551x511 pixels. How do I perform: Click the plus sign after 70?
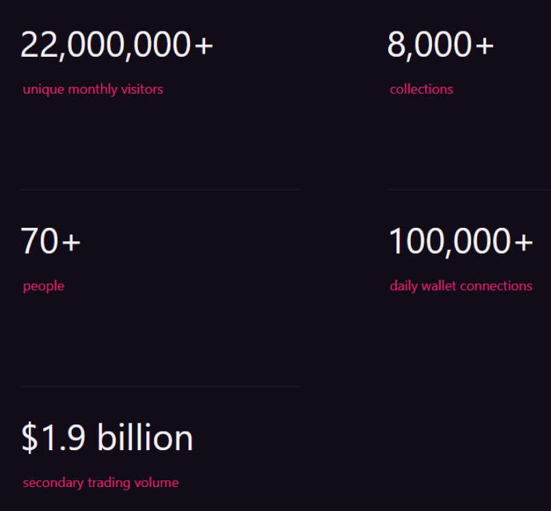point(71,243)
